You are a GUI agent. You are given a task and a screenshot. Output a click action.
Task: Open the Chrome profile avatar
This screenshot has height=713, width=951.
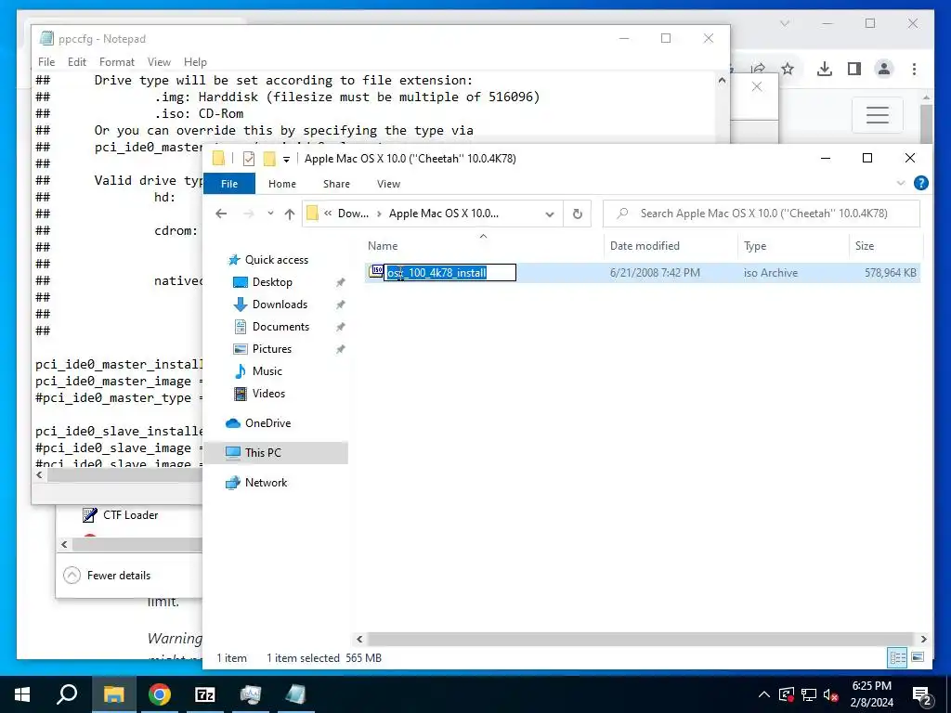(884, 69)
